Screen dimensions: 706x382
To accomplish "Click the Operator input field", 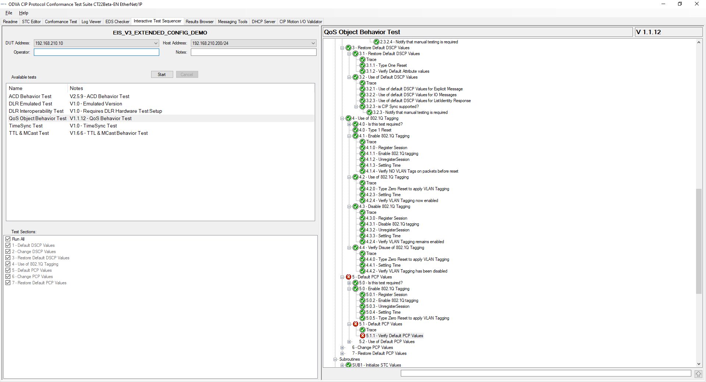I will pyautogui.click(x=96, y=53).
